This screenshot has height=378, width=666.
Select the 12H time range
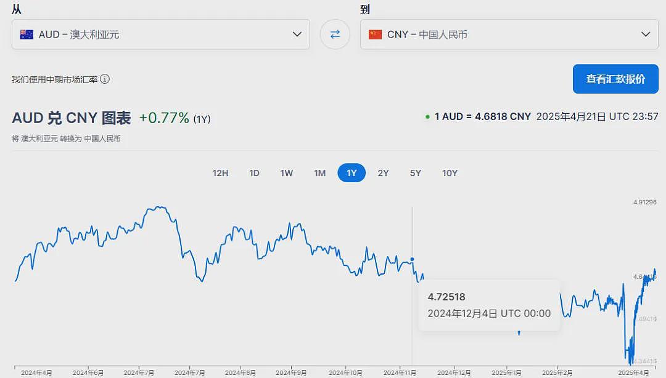(220, 173)
